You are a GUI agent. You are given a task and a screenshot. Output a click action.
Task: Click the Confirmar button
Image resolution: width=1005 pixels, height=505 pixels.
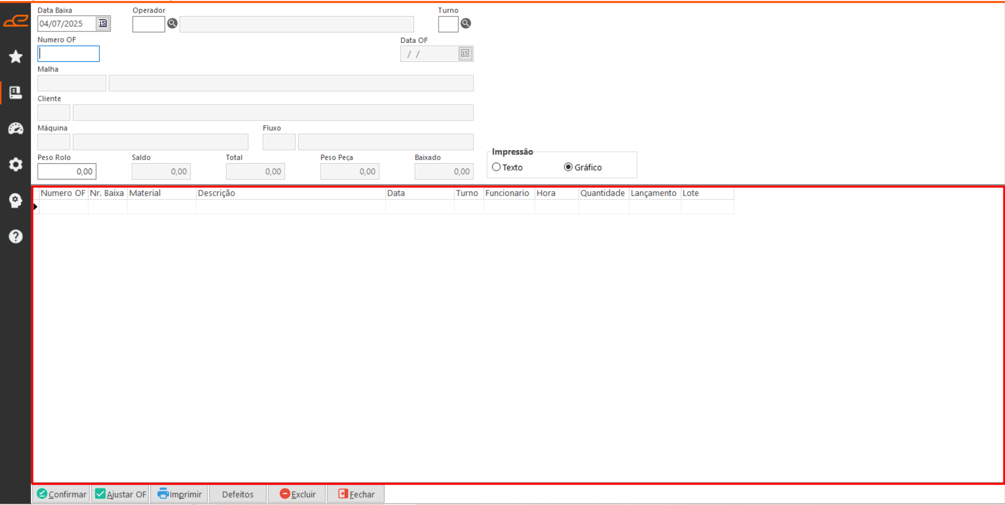pyautogui.click(x=62, y=494)
